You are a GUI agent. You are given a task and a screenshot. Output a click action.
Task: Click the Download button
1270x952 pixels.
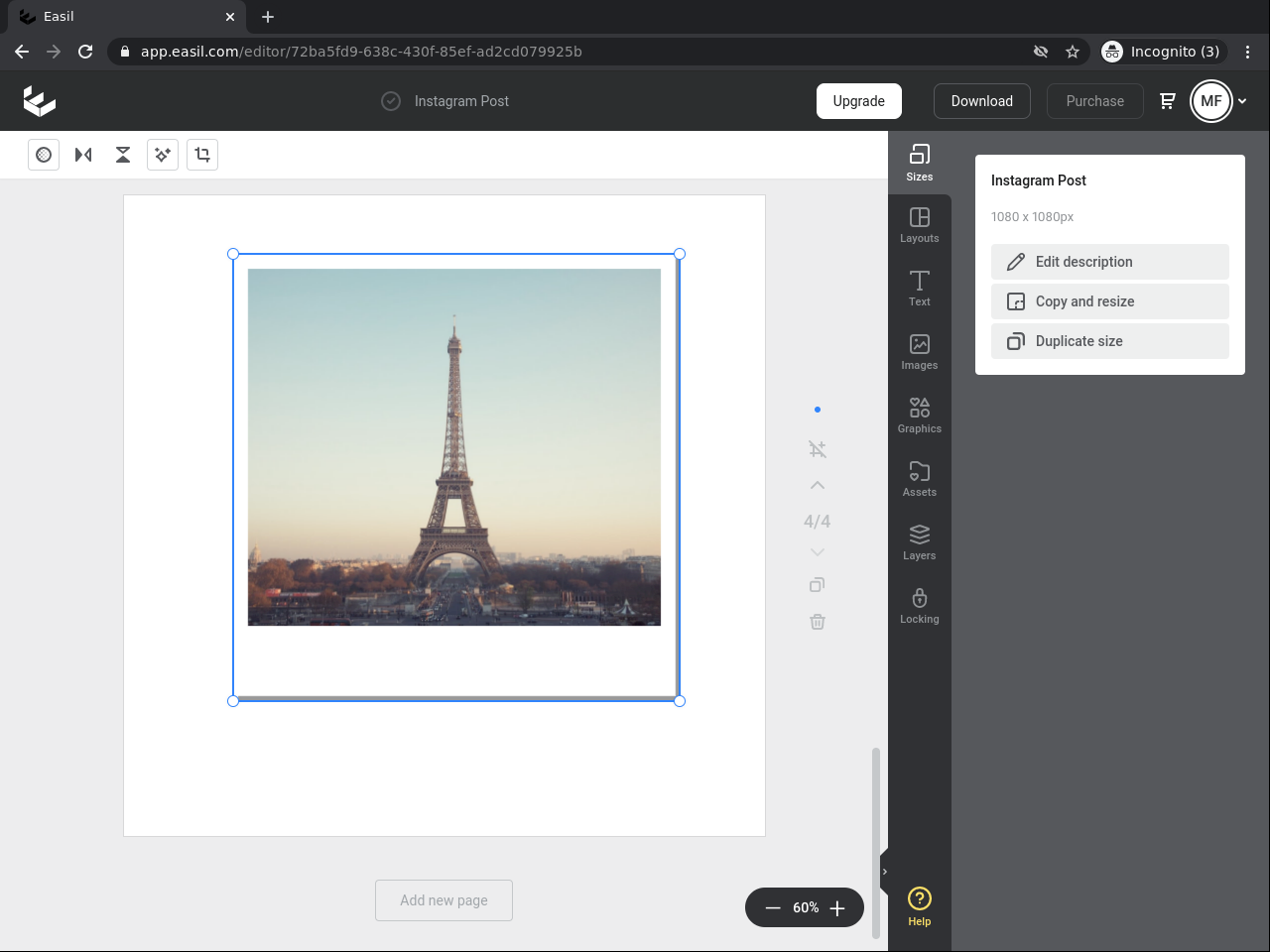tap(982, 101)
